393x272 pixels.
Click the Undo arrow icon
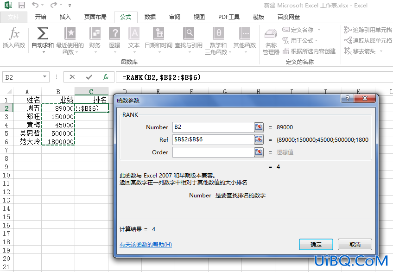coord(35,5)
